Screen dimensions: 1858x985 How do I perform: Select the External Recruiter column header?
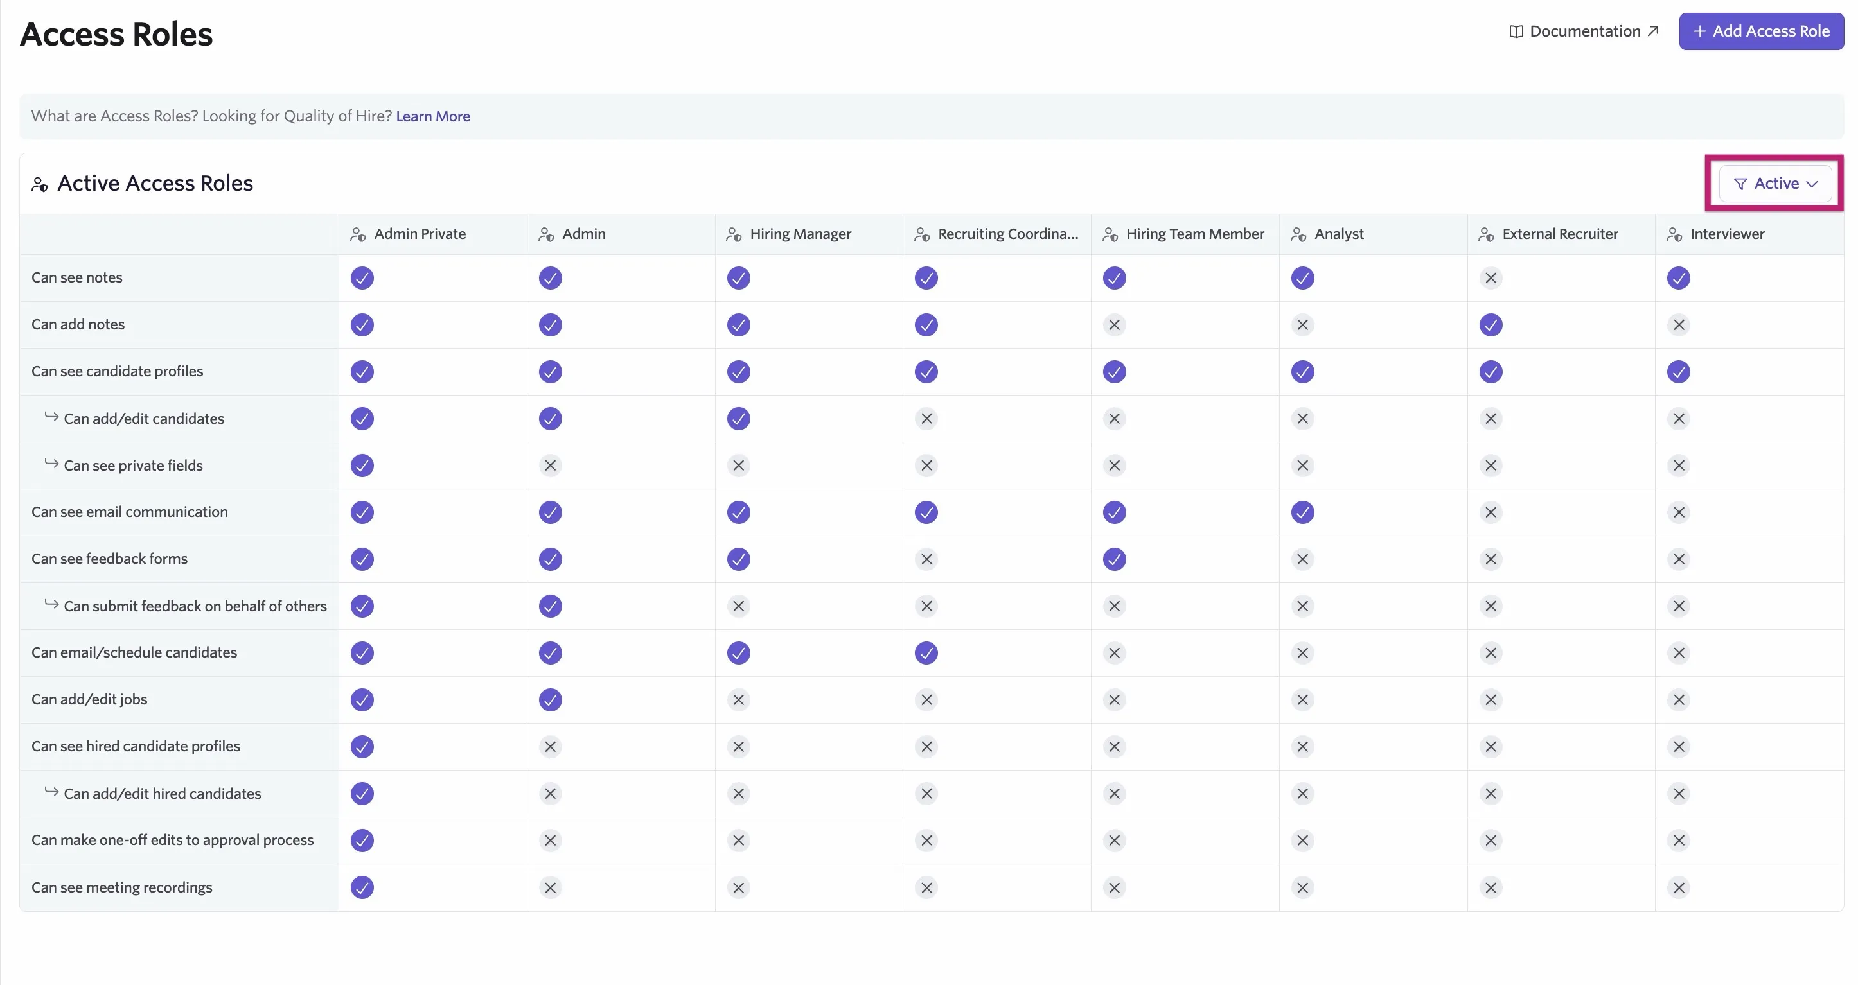1561,234
